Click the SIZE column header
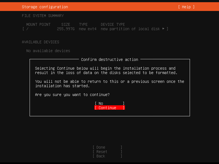This screenshot has height=164, width=219. coord(66,24)
